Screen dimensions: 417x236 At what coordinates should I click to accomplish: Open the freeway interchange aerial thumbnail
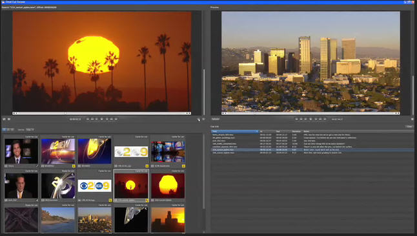(21, 220)
